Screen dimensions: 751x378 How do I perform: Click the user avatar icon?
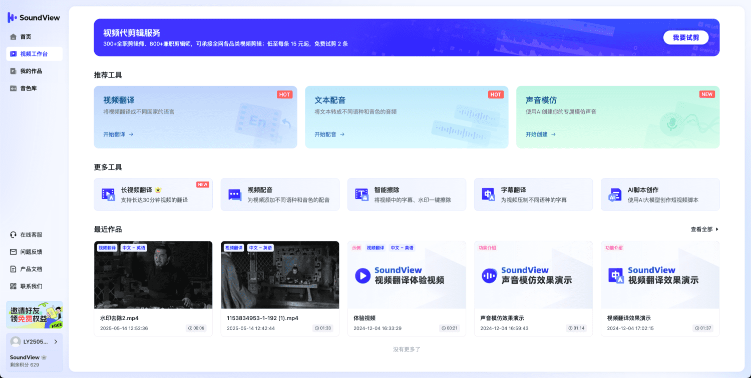coord(16,342)
